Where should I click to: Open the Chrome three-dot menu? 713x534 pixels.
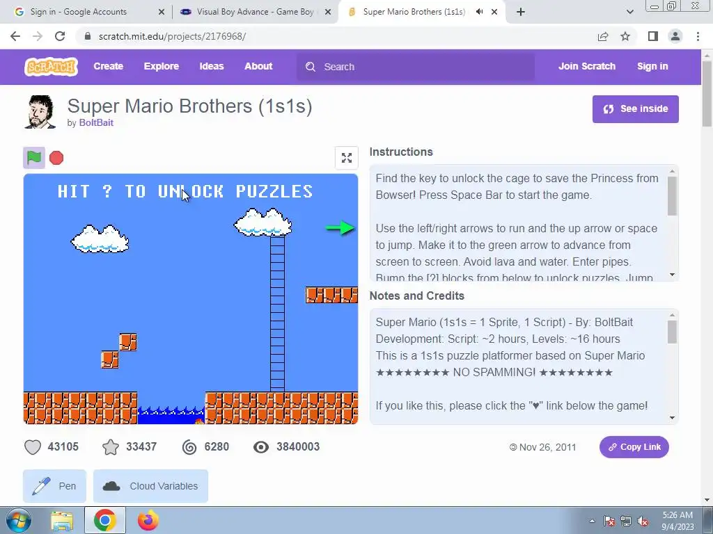pyautogui.click(x=698, y=36)
